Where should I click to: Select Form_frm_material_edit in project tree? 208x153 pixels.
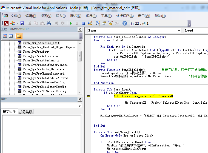(41, 43)
